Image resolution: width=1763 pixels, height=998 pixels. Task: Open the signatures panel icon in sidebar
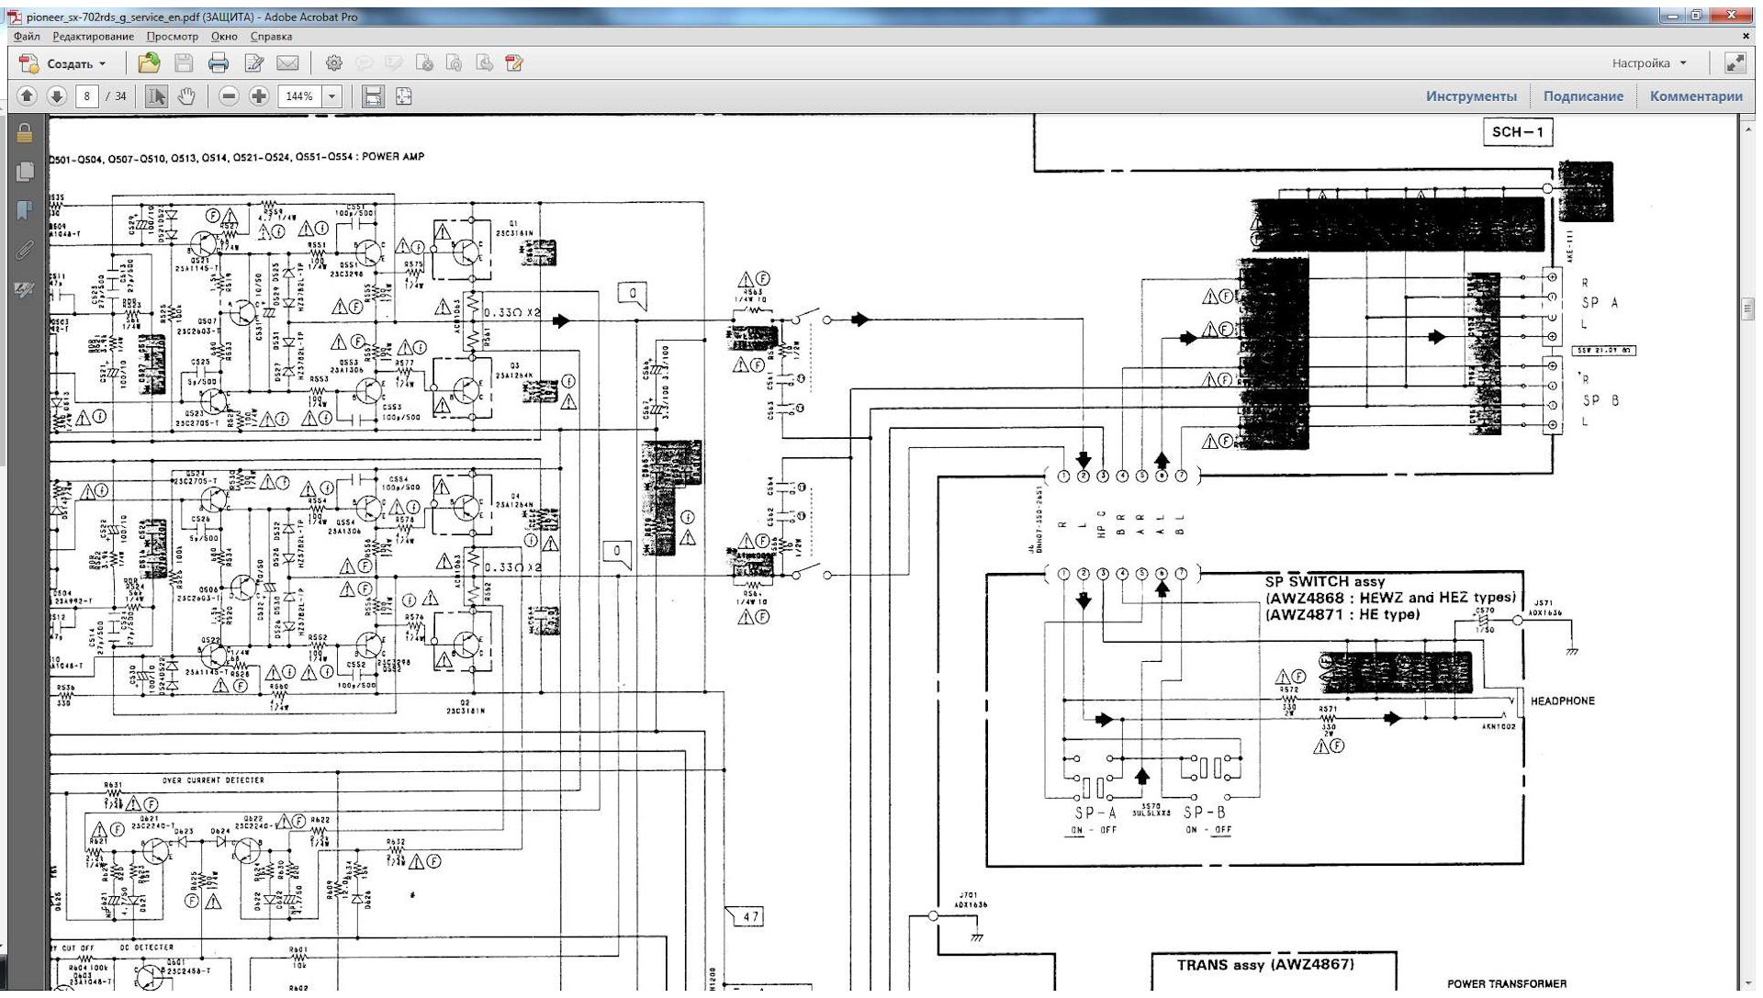[x=25, y=290]
